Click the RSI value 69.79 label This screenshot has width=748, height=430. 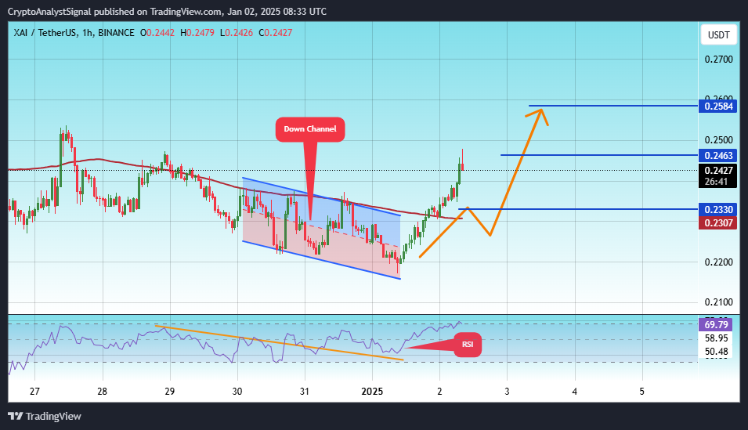point(717,325)
